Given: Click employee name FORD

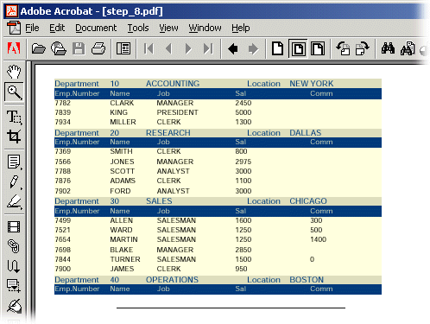Looking at the screenshot, I should [x=120, y=191].
